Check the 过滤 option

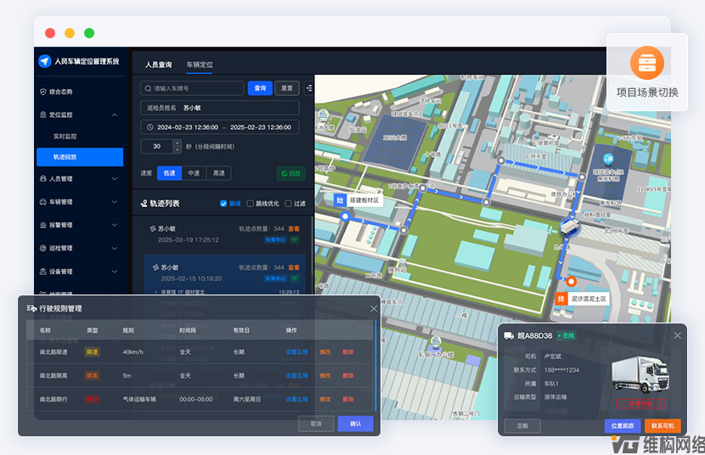point(289,204)
